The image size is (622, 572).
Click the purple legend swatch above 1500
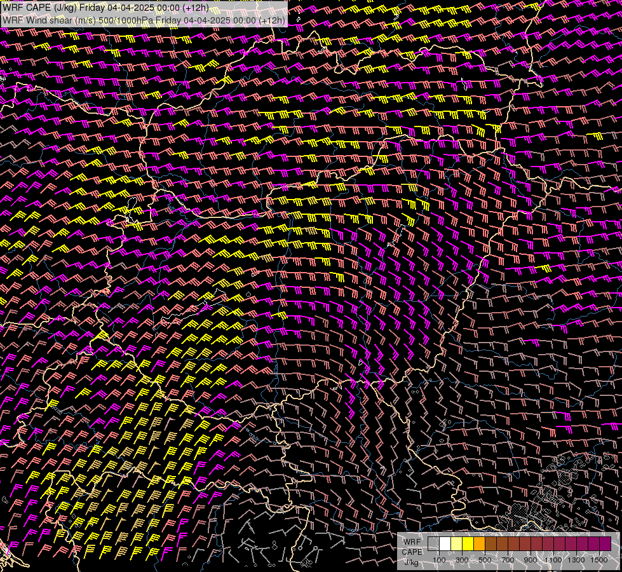point(605,543)
